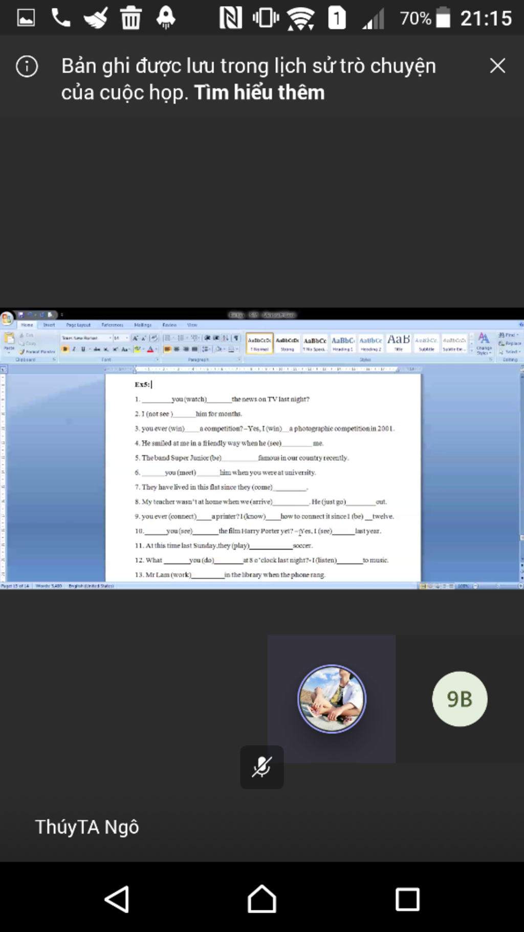Screen dimensions: 524x932
Task: Apply the Strong style
Action: point(287,343)
